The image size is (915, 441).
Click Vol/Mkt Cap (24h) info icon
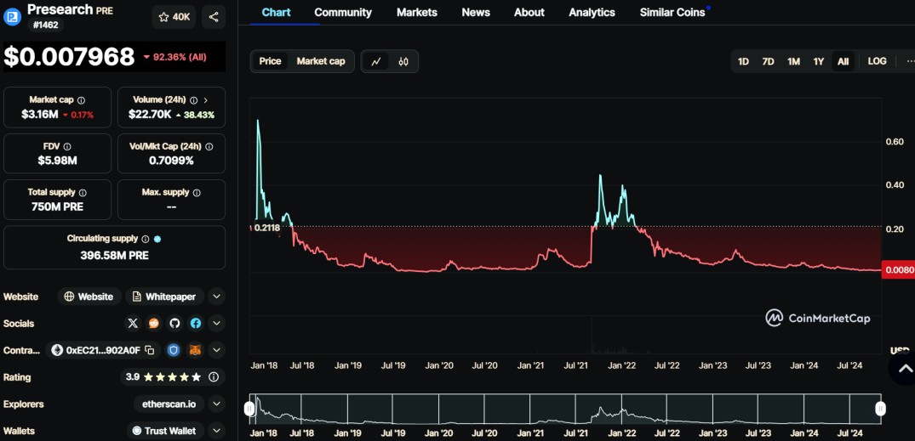[209, 147]
